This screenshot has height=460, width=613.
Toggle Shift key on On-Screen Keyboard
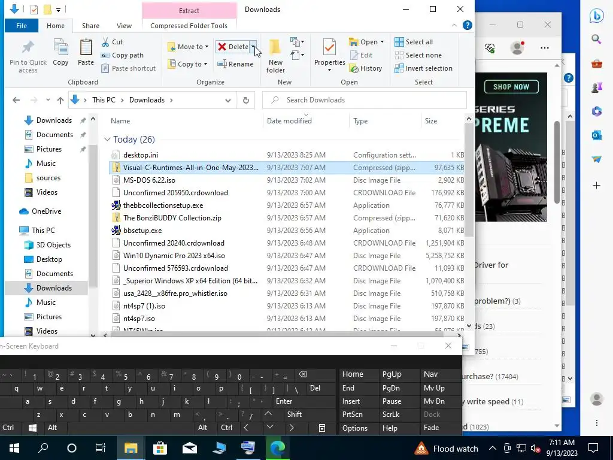[x=294, y=414]
